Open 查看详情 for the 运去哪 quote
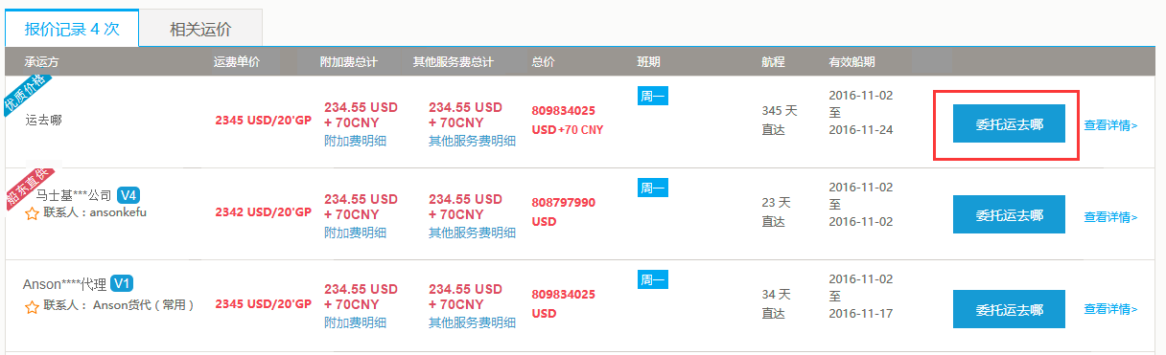 (x=1110, y=124)
